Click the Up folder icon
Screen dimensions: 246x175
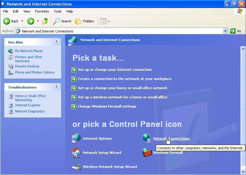click(45, 21)
